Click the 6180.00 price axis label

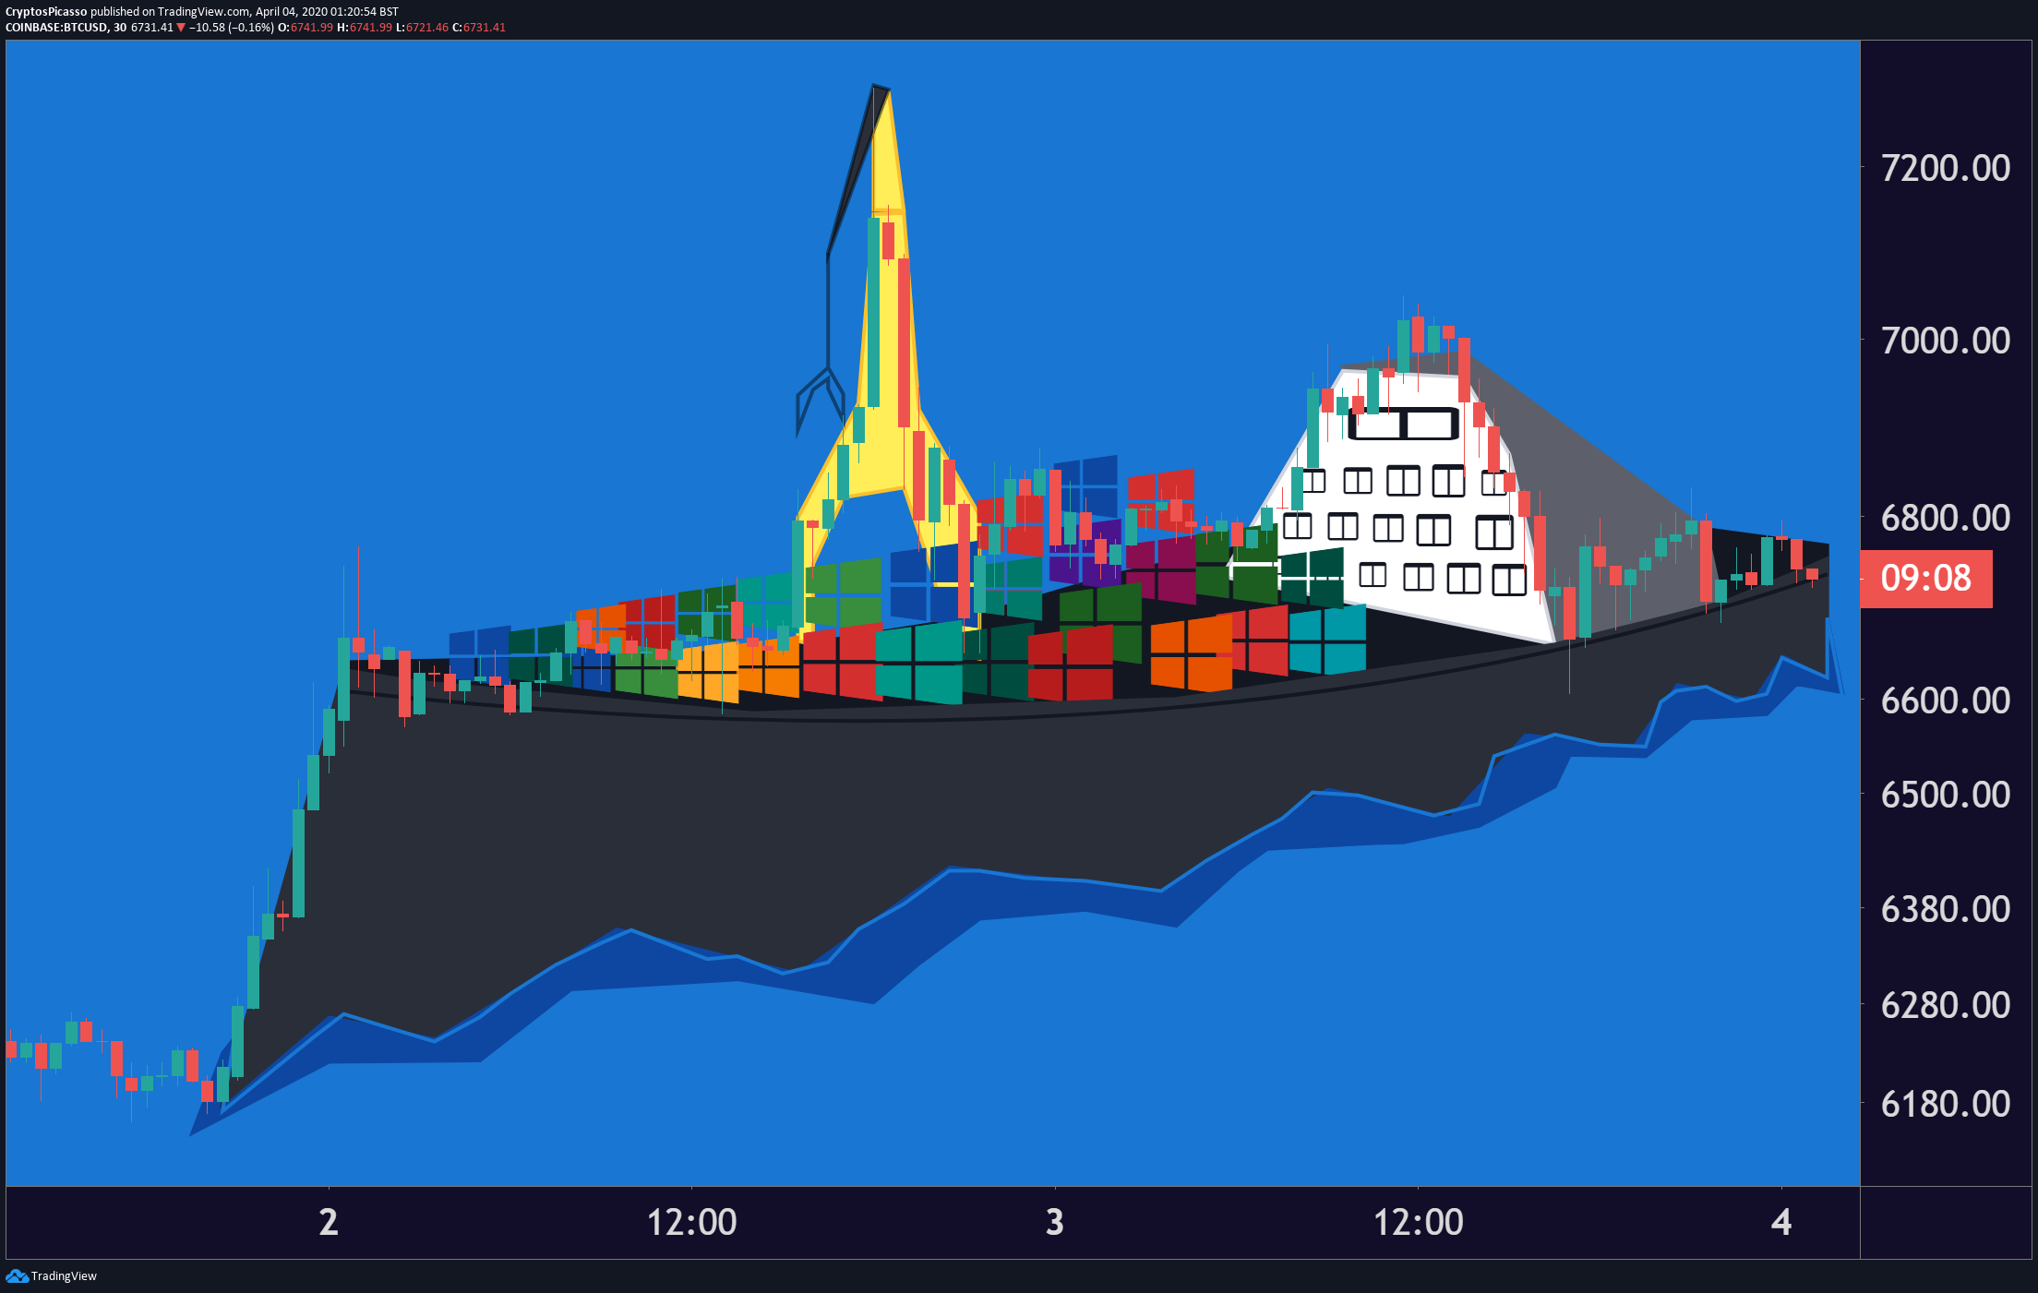(1946, 1104)
